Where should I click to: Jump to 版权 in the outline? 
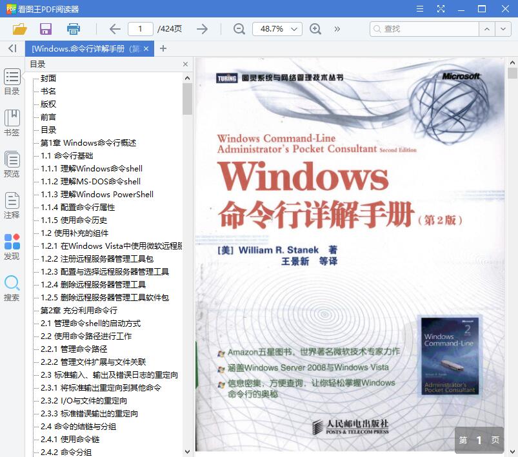48,104
